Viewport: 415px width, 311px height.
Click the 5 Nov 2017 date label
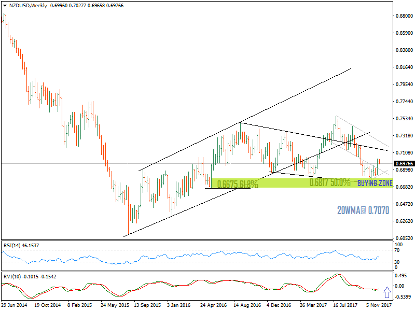[379, 305]
